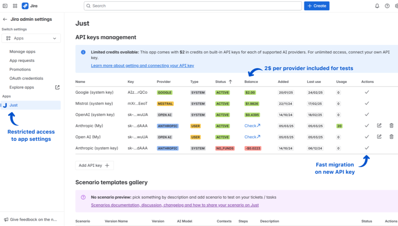
Task: Click into the Search field
Action: (x=193, y=6)
